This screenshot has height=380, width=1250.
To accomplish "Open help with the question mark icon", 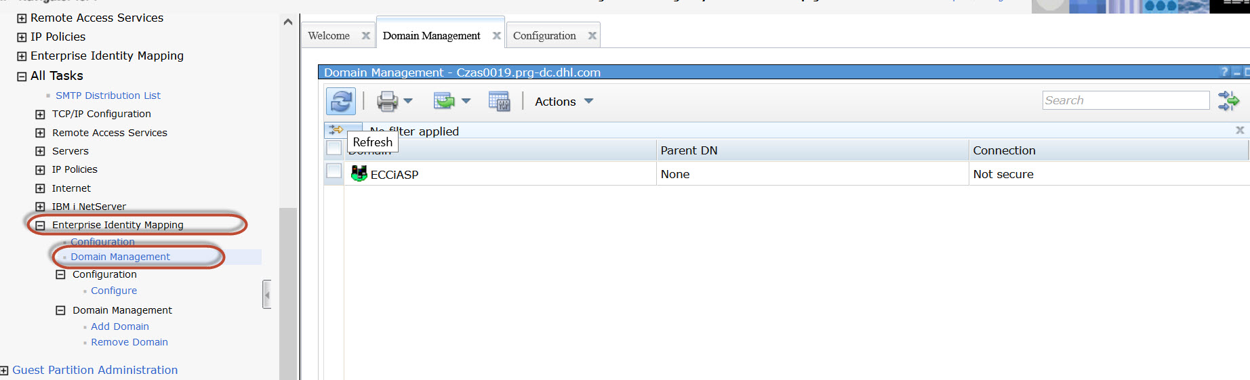I will coord(1224,72).
